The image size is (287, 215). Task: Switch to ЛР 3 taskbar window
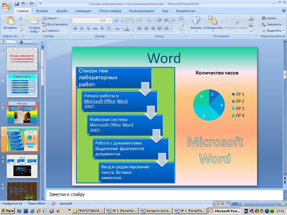click(122, 211)
